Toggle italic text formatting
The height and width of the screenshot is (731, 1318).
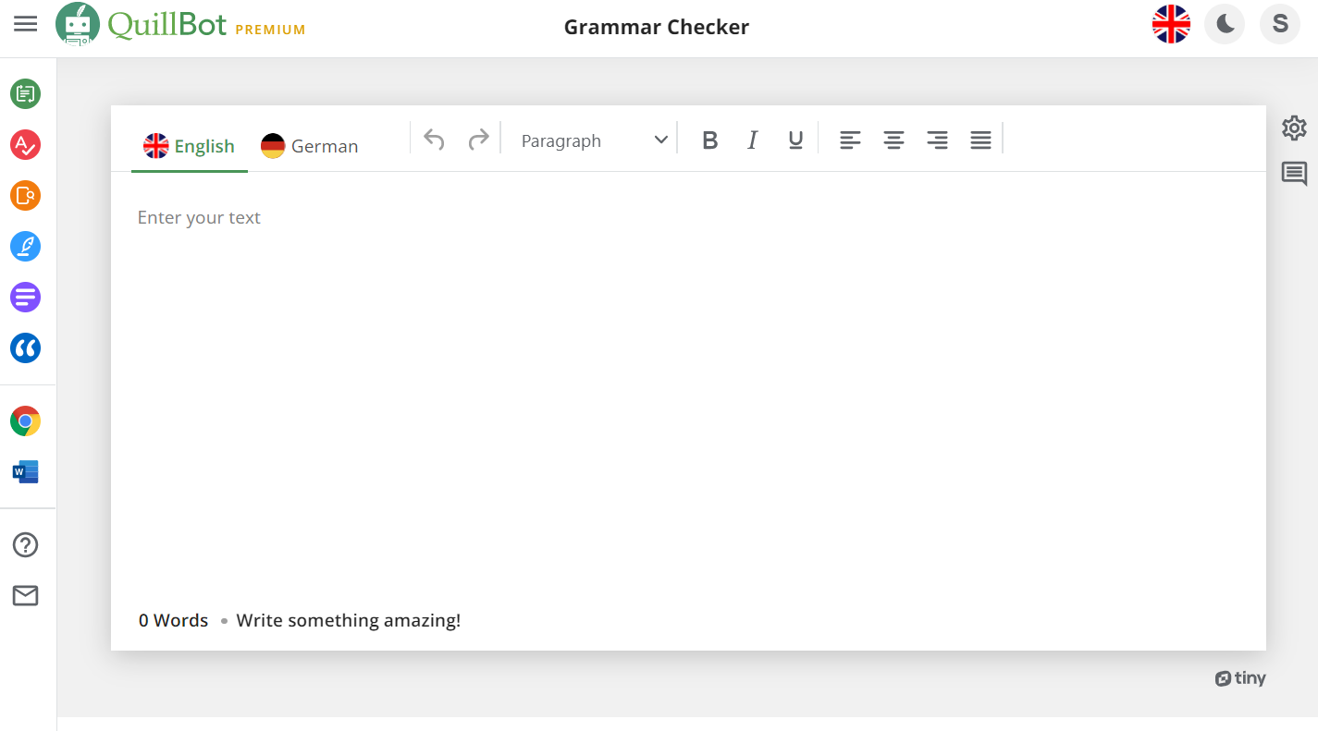click(752, 140)
